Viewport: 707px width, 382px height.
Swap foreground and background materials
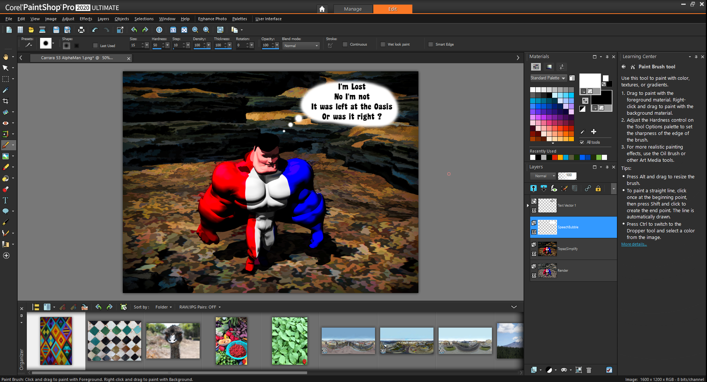585,100
